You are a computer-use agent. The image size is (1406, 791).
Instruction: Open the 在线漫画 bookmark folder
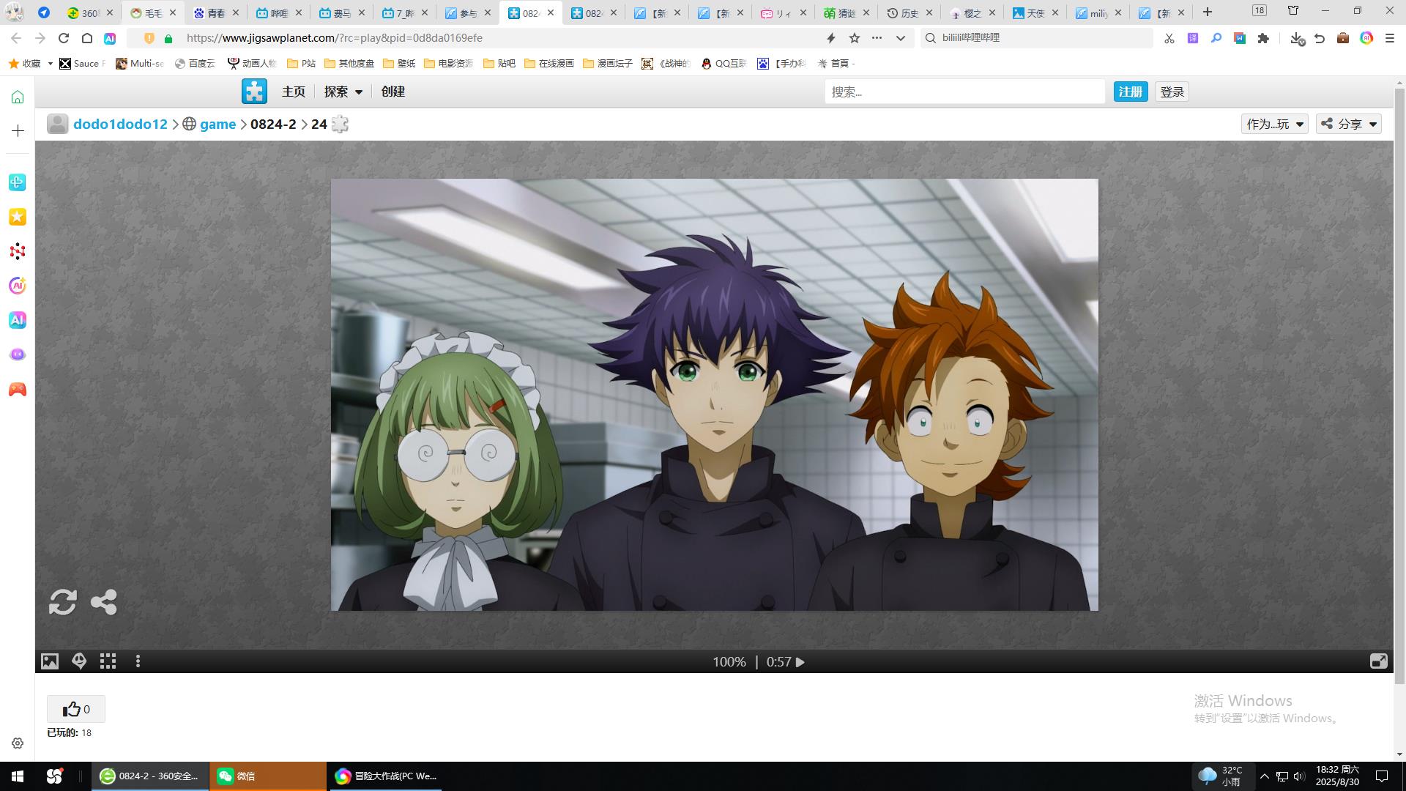pos(549,64)
